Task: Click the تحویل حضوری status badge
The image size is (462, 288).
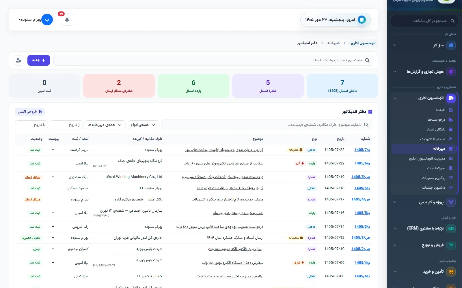Action: point(31,238)
